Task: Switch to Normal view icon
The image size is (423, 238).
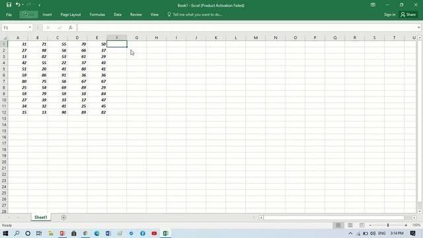Action: (x=338, y=225)
